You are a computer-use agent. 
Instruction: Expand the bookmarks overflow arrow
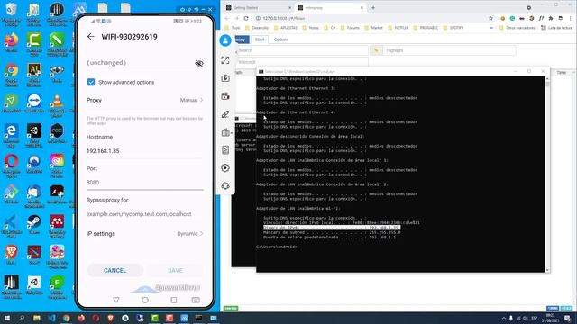coord(491,28)
